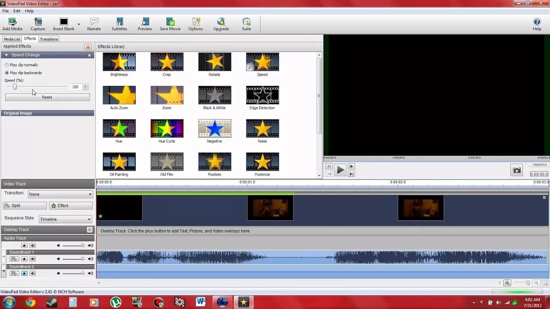Step to the next frame
The image size is (550, 309).
(351, 167)
